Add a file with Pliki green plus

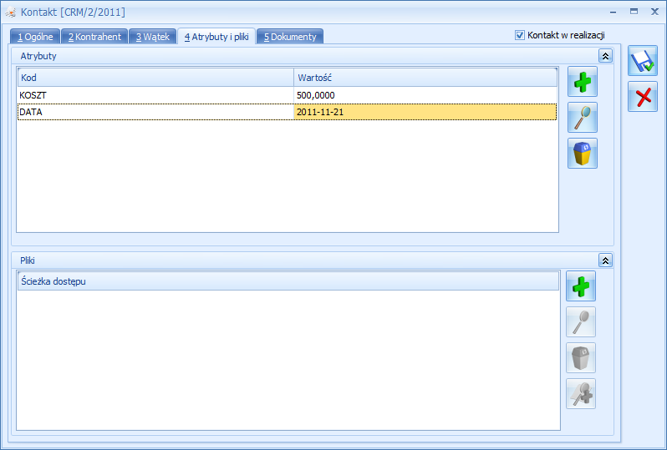coord(581,286)
